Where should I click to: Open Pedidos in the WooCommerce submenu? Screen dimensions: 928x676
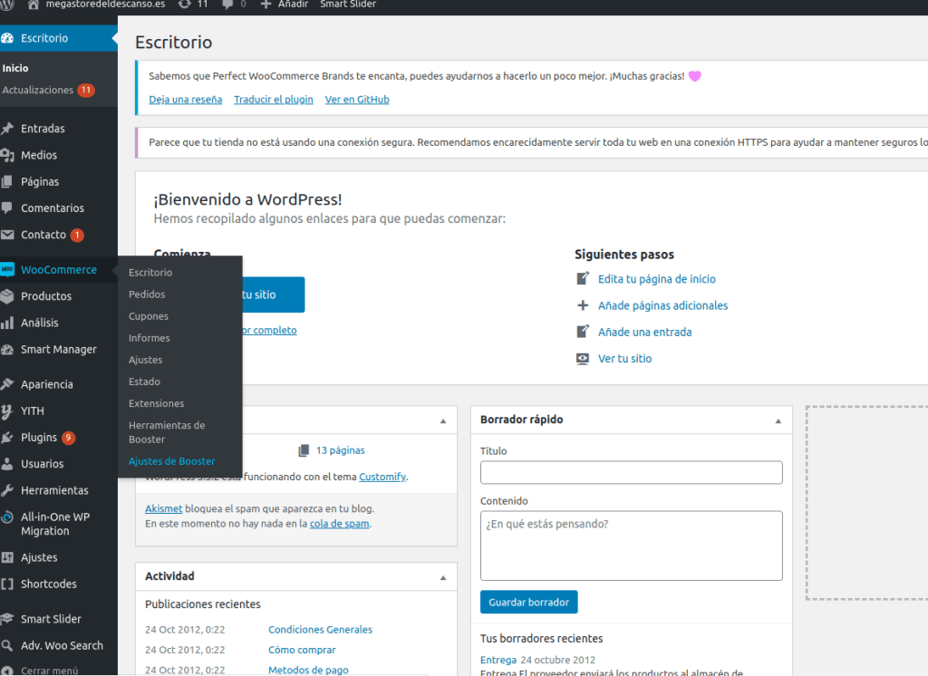click(x=147, y=295)
